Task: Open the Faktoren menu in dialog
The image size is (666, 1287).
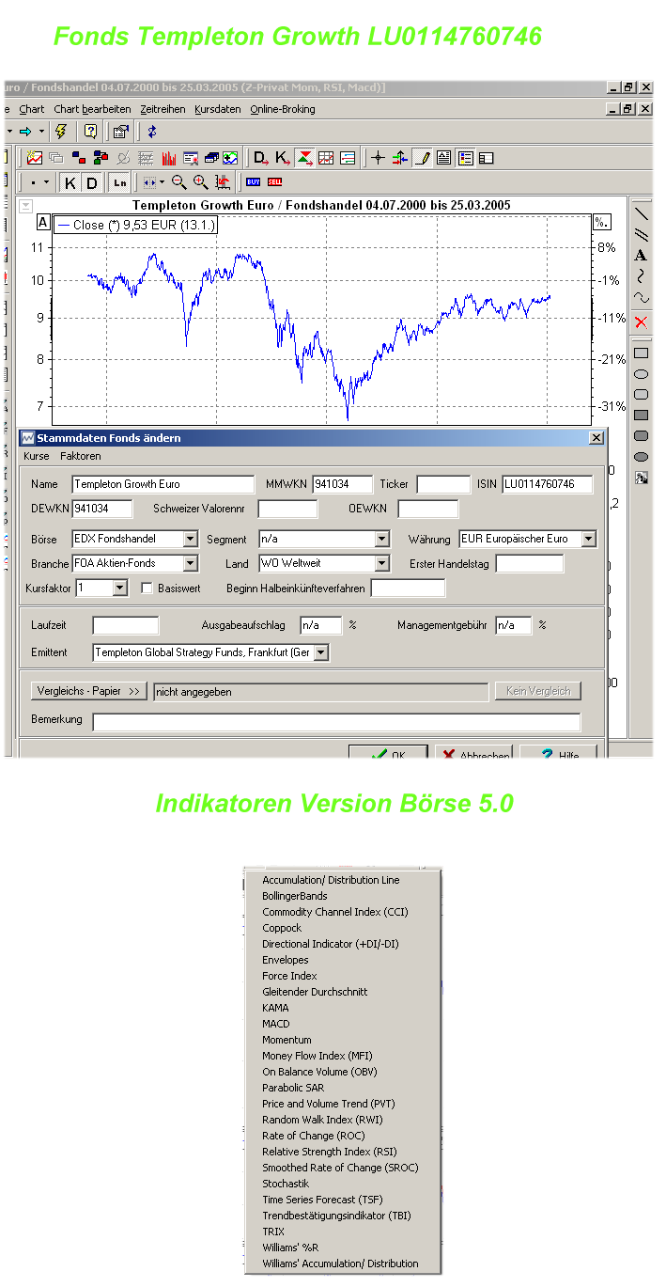Action: point(81,456)
